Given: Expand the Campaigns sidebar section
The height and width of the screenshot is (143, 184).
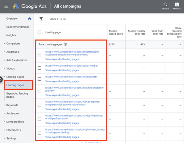Looking at the screenshot, I should click(x=4, y=43).
